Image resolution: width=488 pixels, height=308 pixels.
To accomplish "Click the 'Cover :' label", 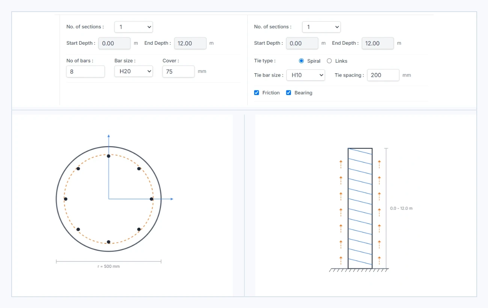I will click(x=171, y=60).
